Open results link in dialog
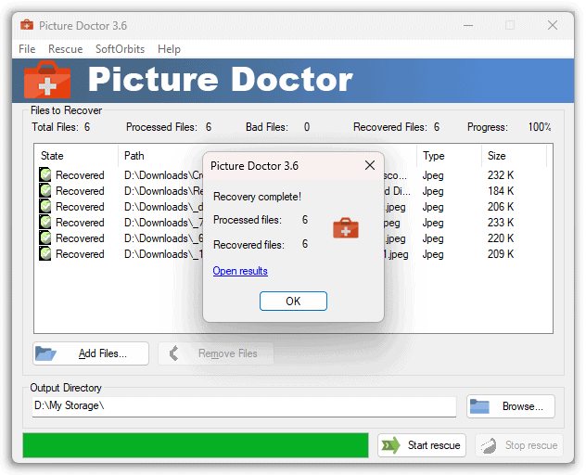Image resolution: width=586 pixels, height=475 pixels. point(240,271)
